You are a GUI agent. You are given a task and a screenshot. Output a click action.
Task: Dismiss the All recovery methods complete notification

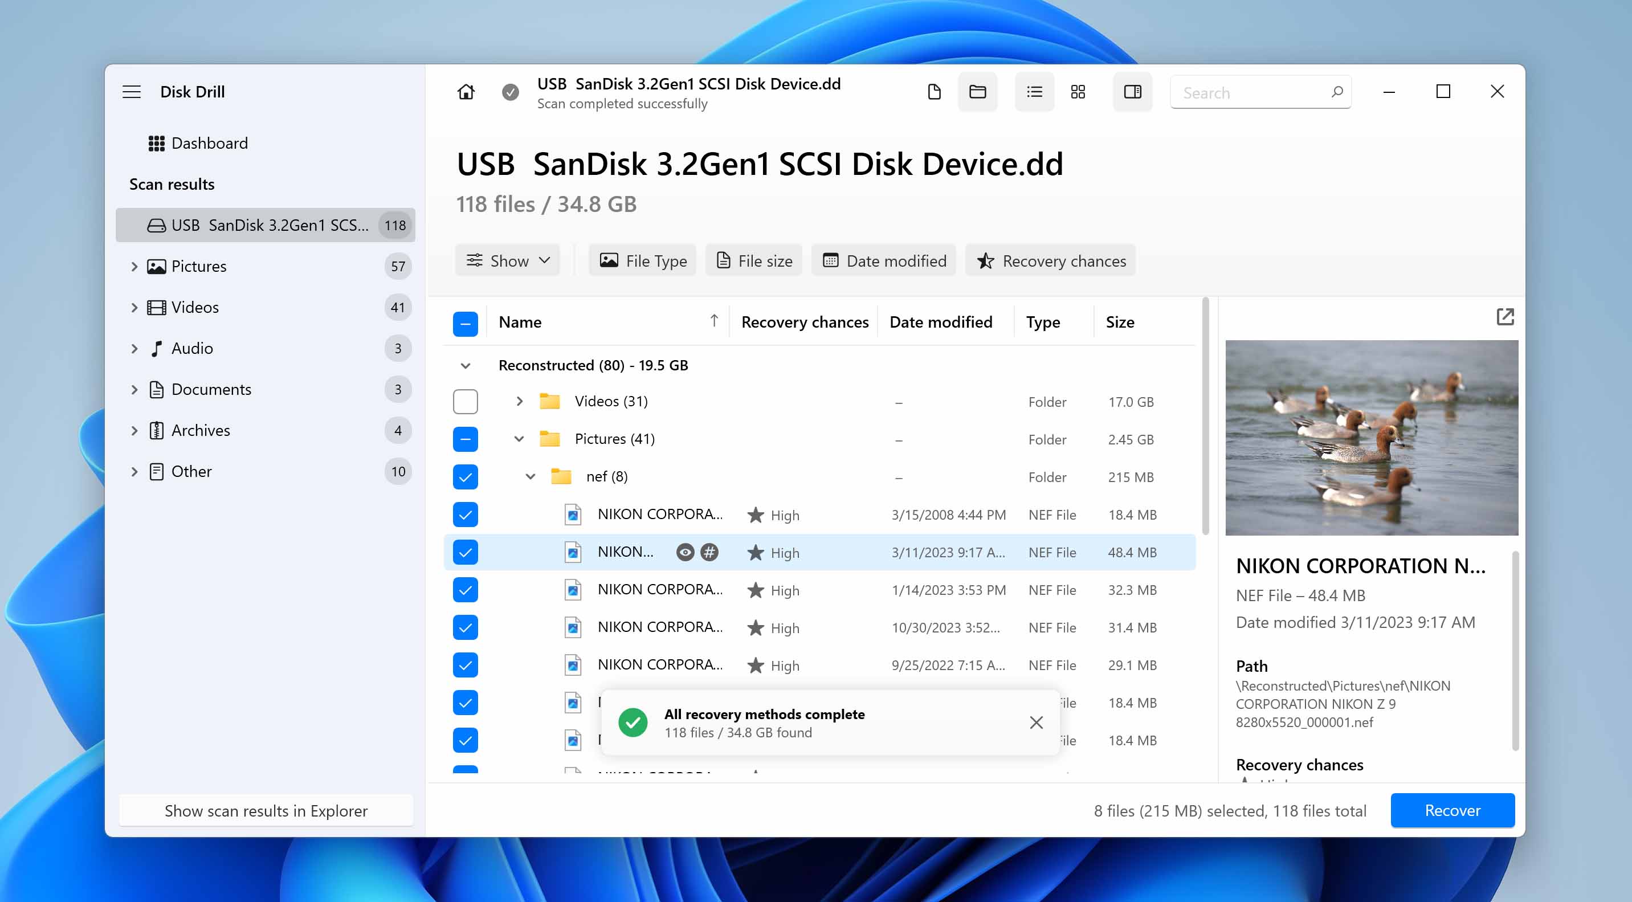(x=1037, y=723)
